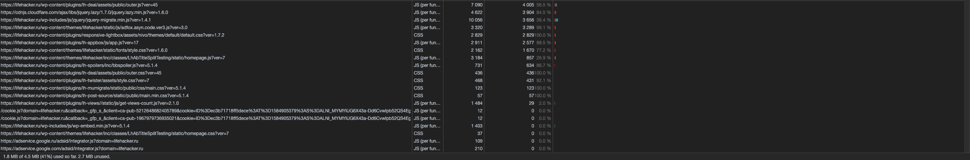
Task: Select cookie.js entry with ca-pub-5212648682405789
Action: [205, 111]
